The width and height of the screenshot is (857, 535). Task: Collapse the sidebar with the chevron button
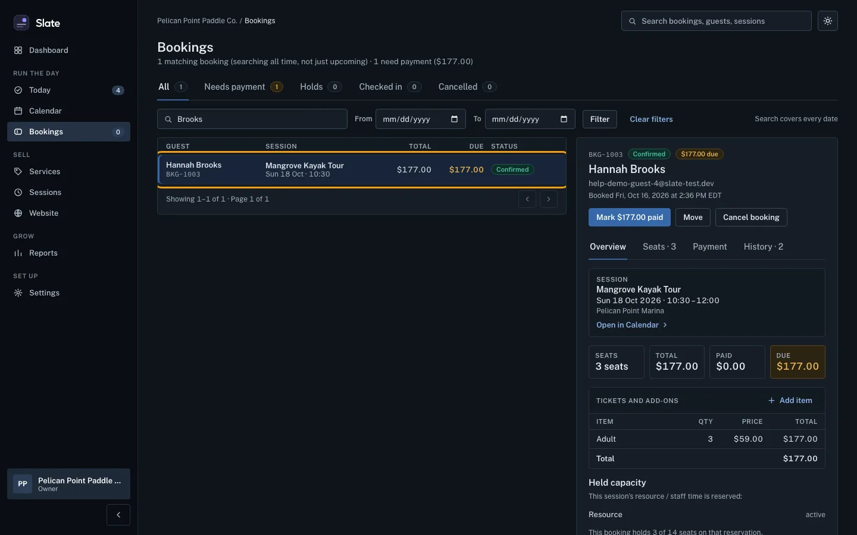(x=118, y=515)
